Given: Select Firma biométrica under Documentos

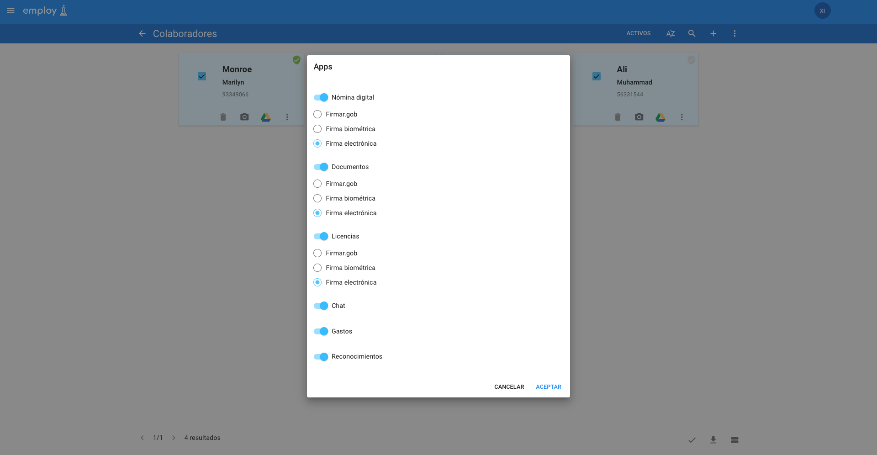Looking at the screenshot, I should click(x=317, y=198).
